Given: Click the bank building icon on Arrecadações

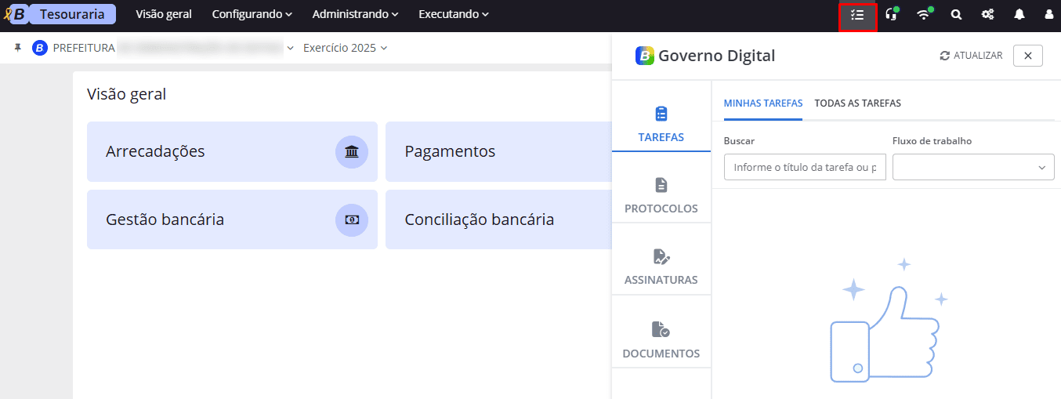Looking at the screenshot, I should [x=352, y=151].
